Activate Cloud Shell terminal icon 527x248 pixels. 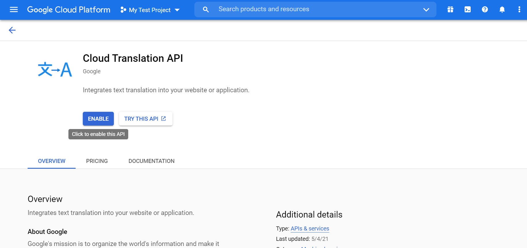[x=467, y=9]
